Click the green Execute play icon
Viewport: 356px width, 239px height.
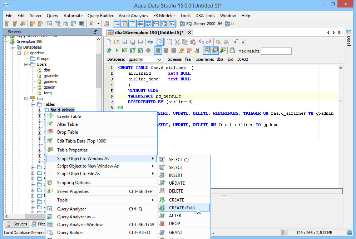coord(117,50)
